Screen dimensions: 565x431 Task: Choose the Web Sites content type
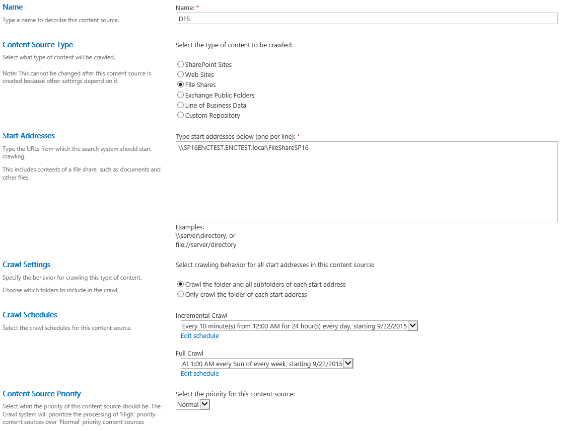pyautogui.click(x=180, y=74)
